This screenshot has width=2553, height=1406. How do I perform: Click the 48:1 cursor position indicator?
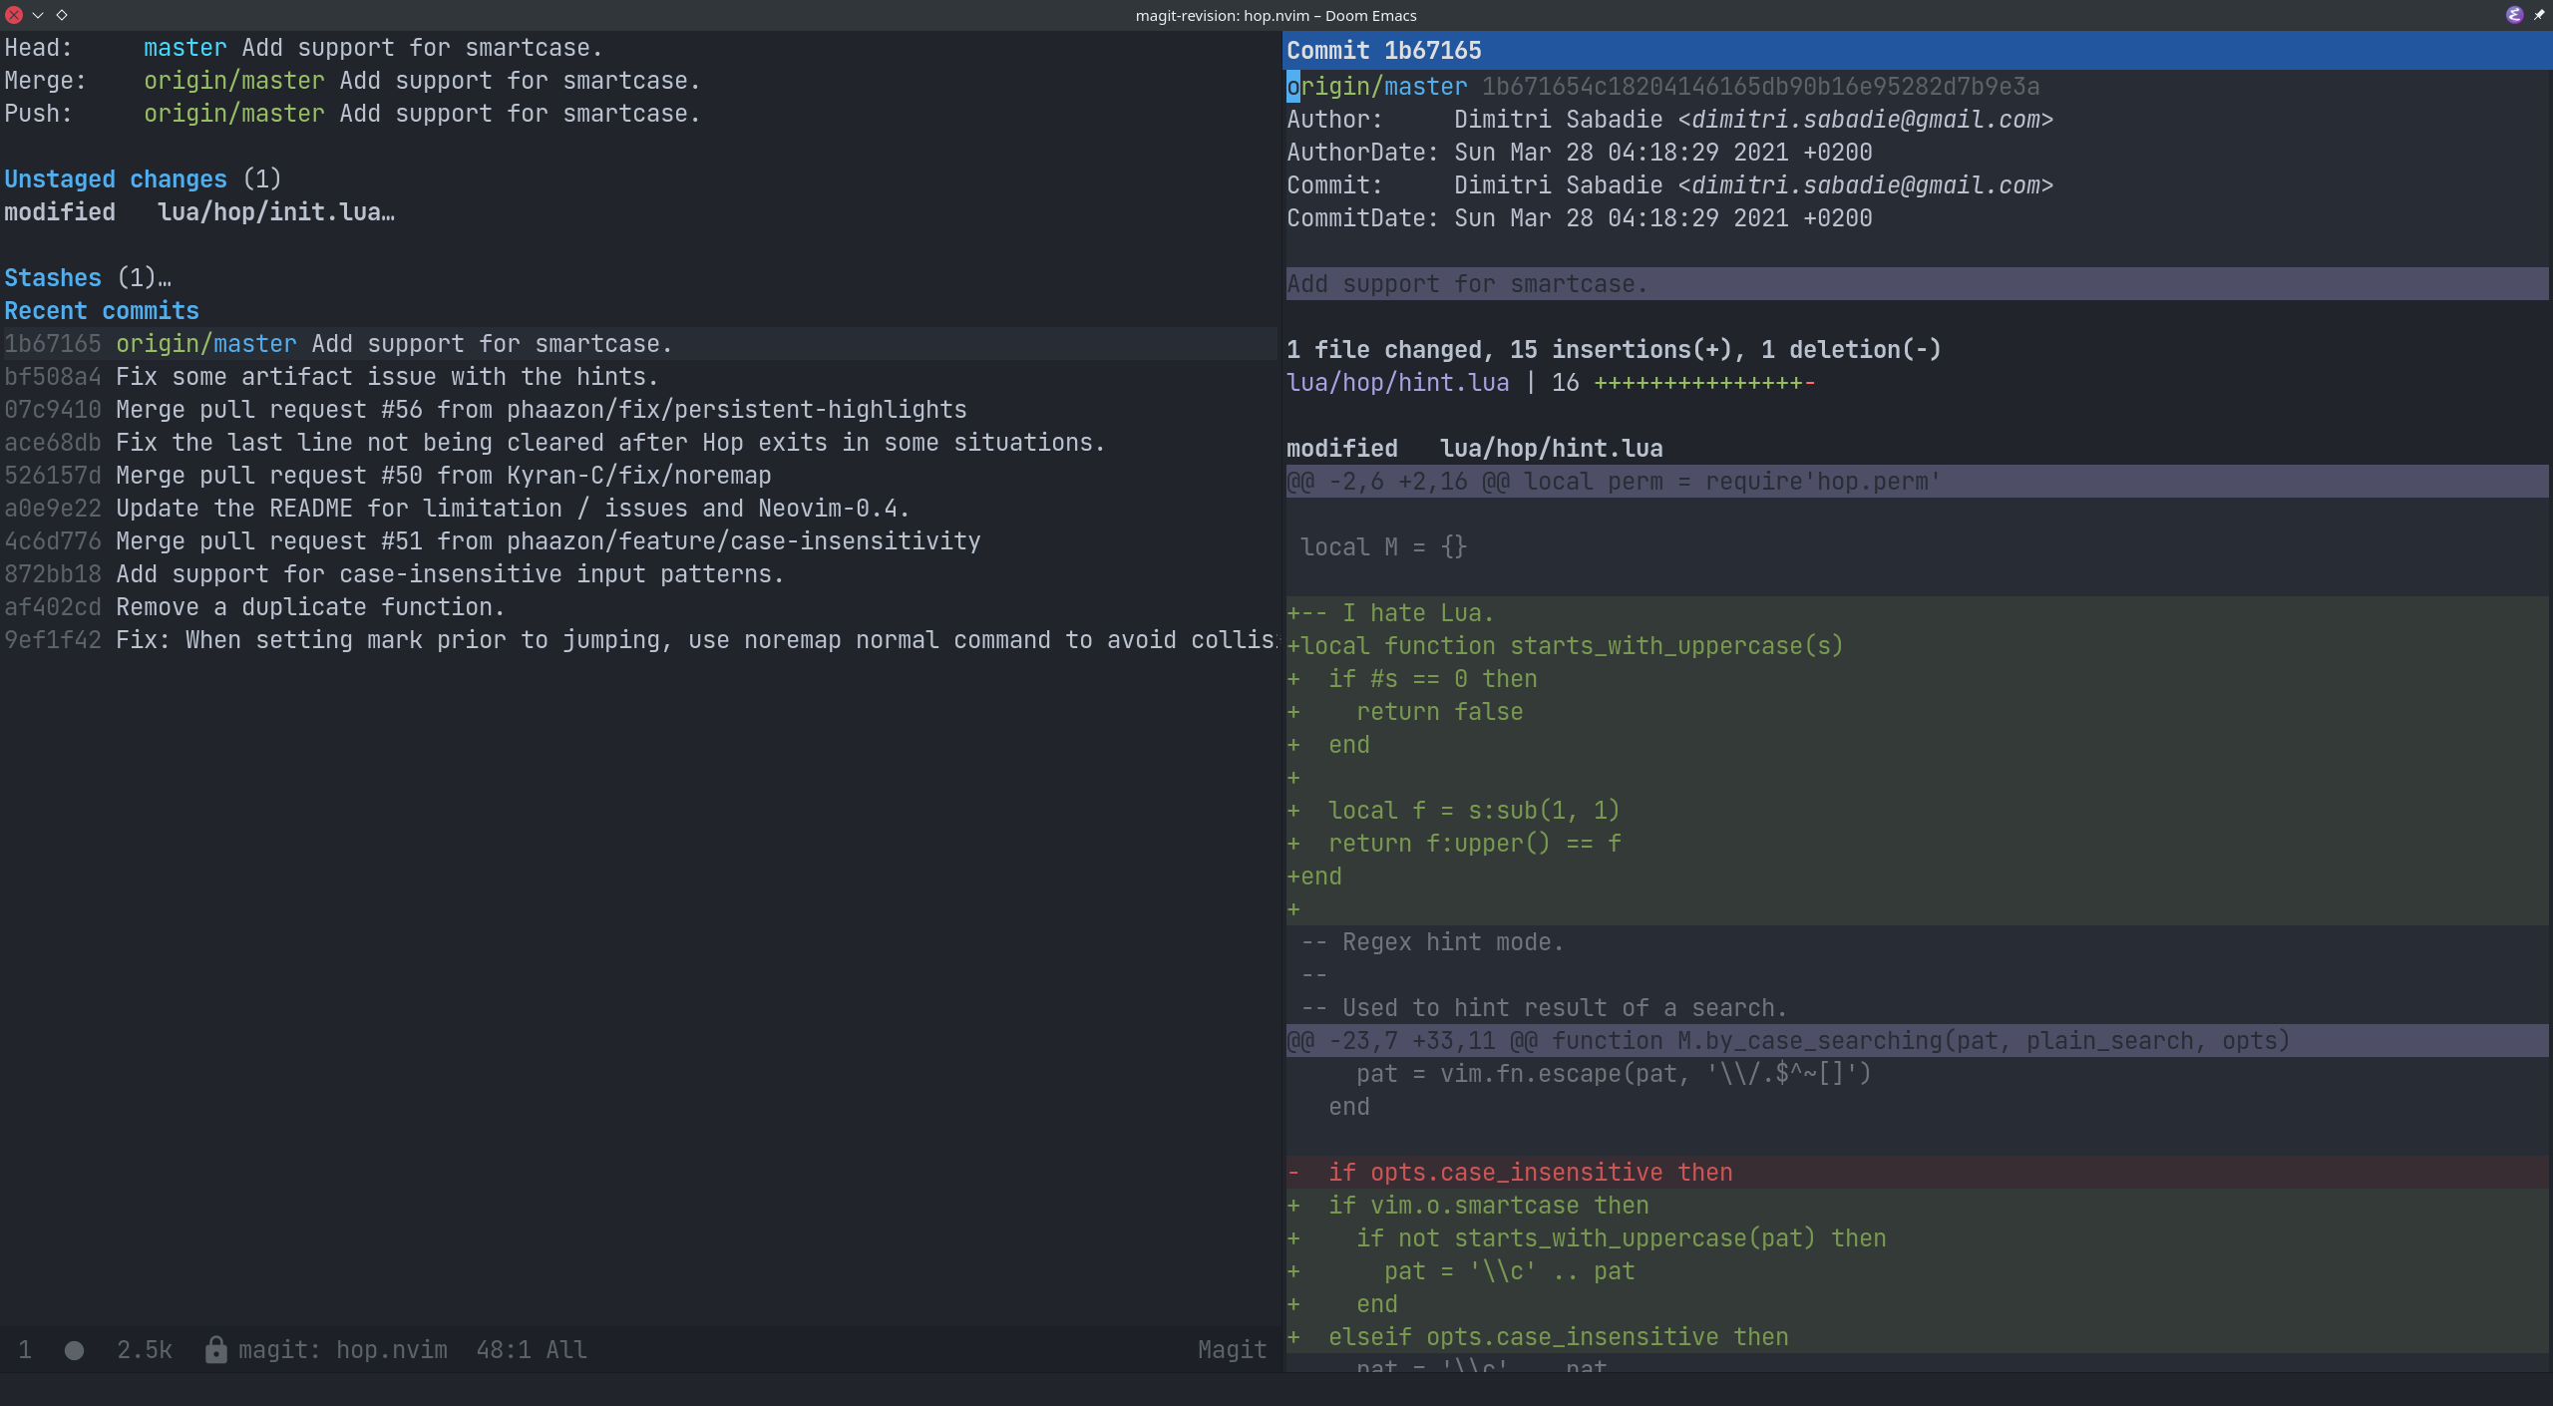[x=504, y=1349]
